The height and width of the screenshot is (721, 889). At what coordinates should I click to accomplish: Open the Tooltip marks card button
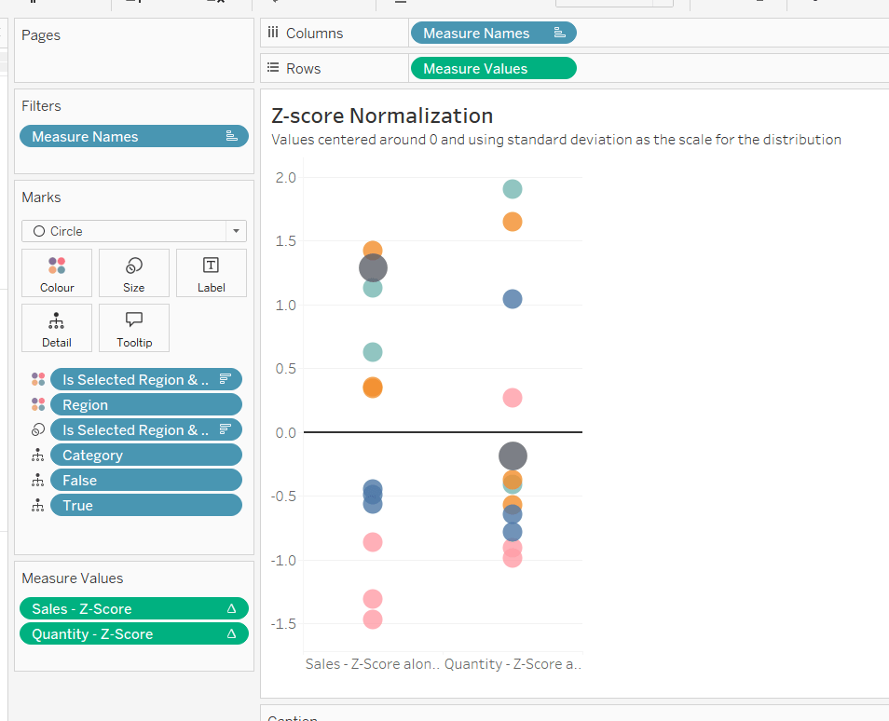coord(134,328)
